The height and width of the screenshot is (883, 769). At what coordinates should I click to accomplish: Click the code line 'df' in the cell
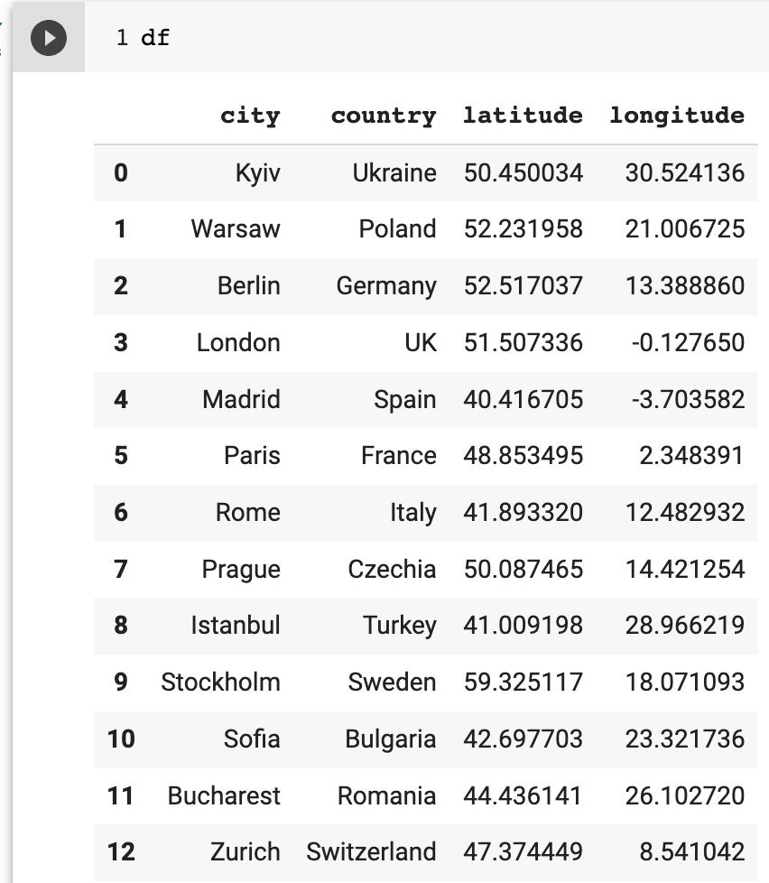[155, 38]
